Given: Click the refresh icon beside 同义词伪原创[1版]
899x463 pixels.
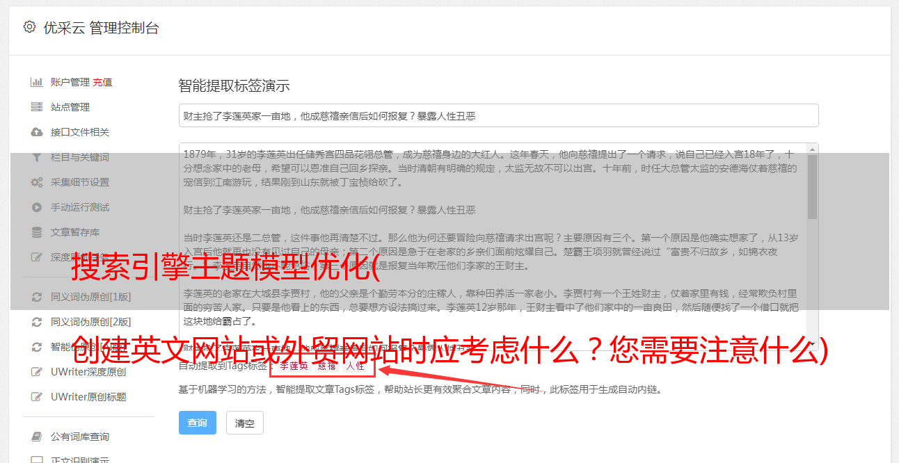Looking at the screenshot, I should (x=37, y=297).
